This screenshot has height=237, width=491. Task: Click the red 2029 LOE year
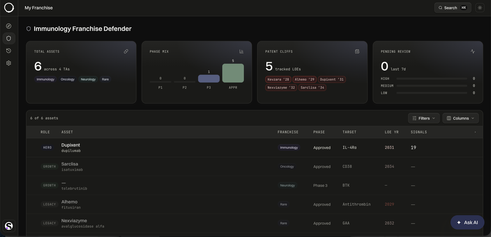tap(390, 204)
